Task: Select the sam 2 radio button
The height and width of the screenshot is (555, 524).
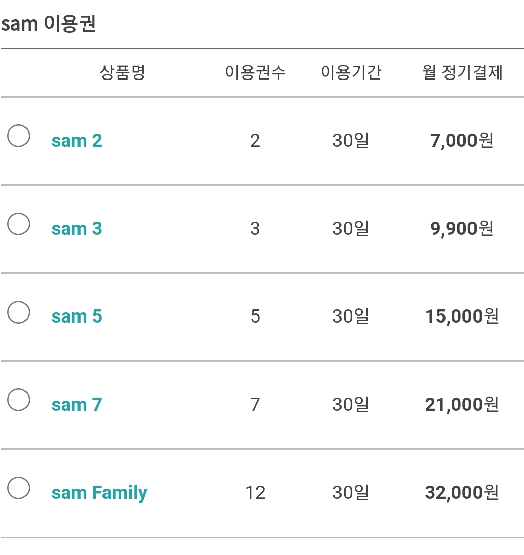Action: coord(18,136)
